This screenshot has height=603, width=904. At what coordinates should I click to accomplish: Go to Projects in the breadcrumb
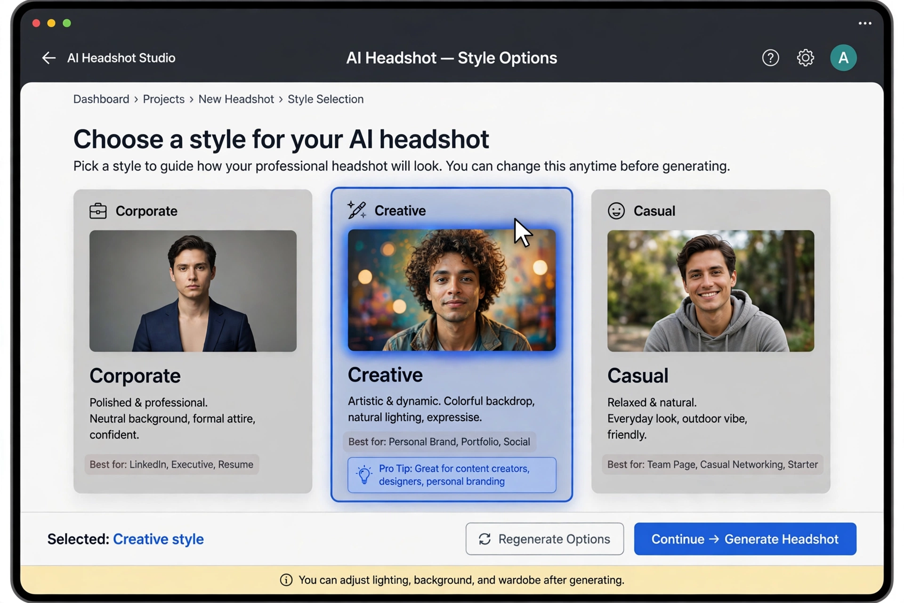164,99
